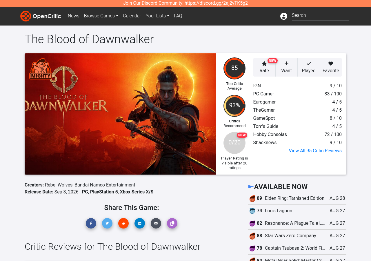This screenshot has height=261, width=371.
Task: Copy the game link with purple copy icon
Action: [x=172, y=223]
